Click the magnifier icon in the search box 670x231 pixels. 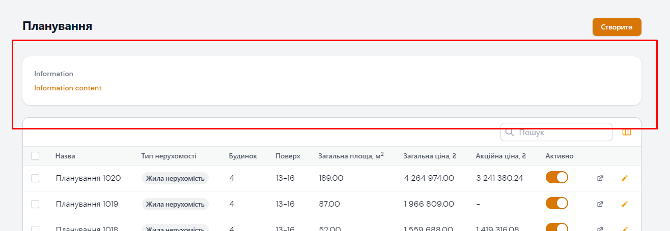click(510, 133)
